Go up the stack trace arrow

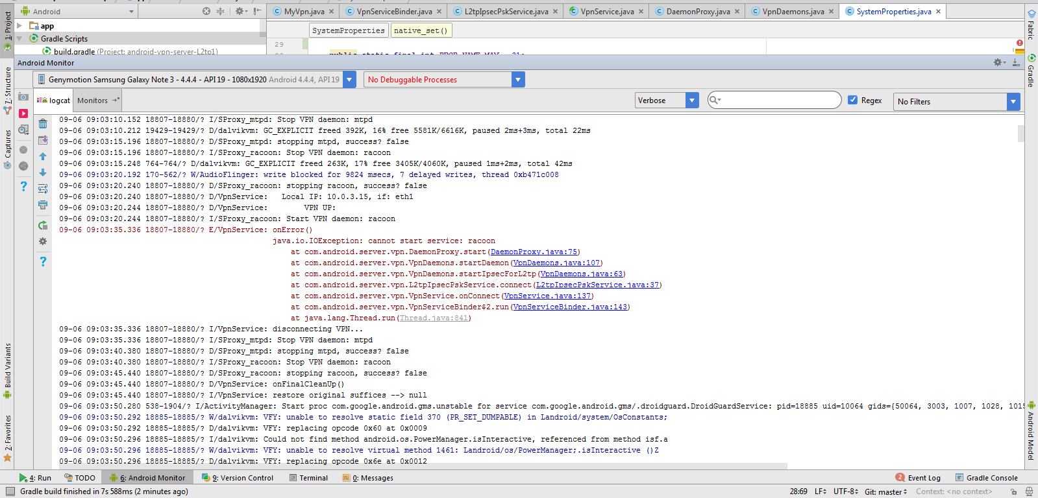pos(43,156)
